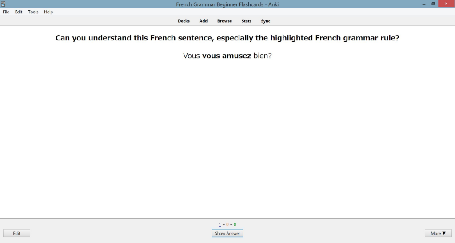This screenshot has width=455, height=243.
Task: Open the Edit menu
Action: click(x=19, y=12)
